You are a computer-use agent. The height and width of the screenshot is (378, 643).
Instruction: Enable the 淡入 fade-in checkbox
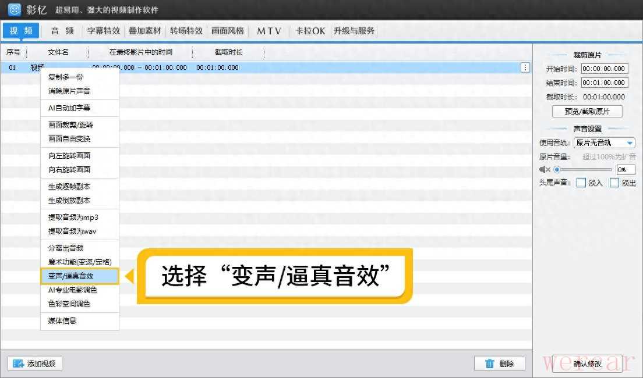pyautogui.click(x=581, y=183)
